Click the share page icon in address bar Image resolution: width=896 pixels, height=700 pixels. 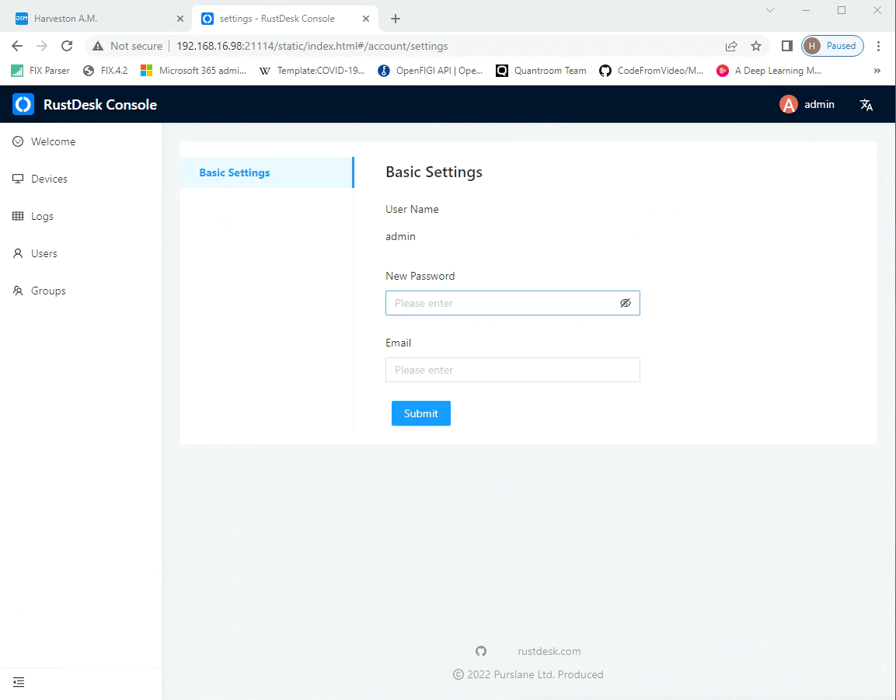(731, 46)
